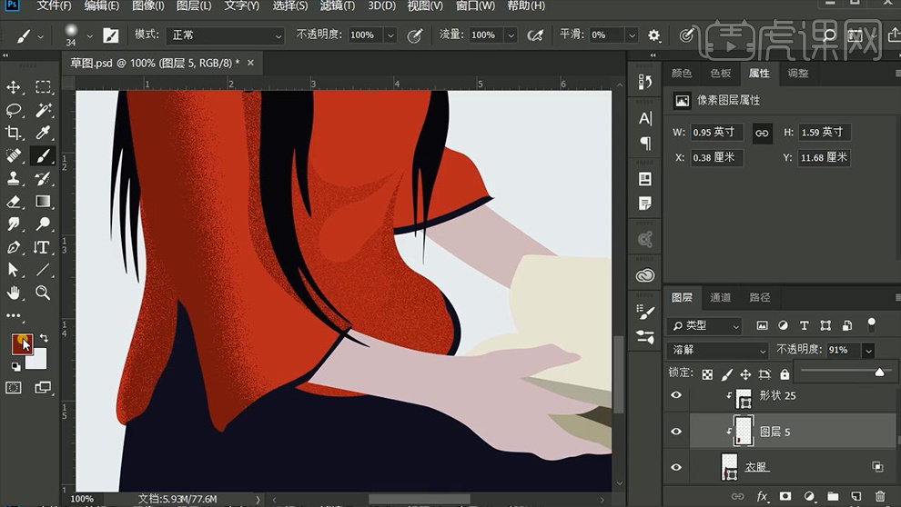Hide the 形状 25 layer
The height and width of the screenshot is (507, 901).
[676, 395]
